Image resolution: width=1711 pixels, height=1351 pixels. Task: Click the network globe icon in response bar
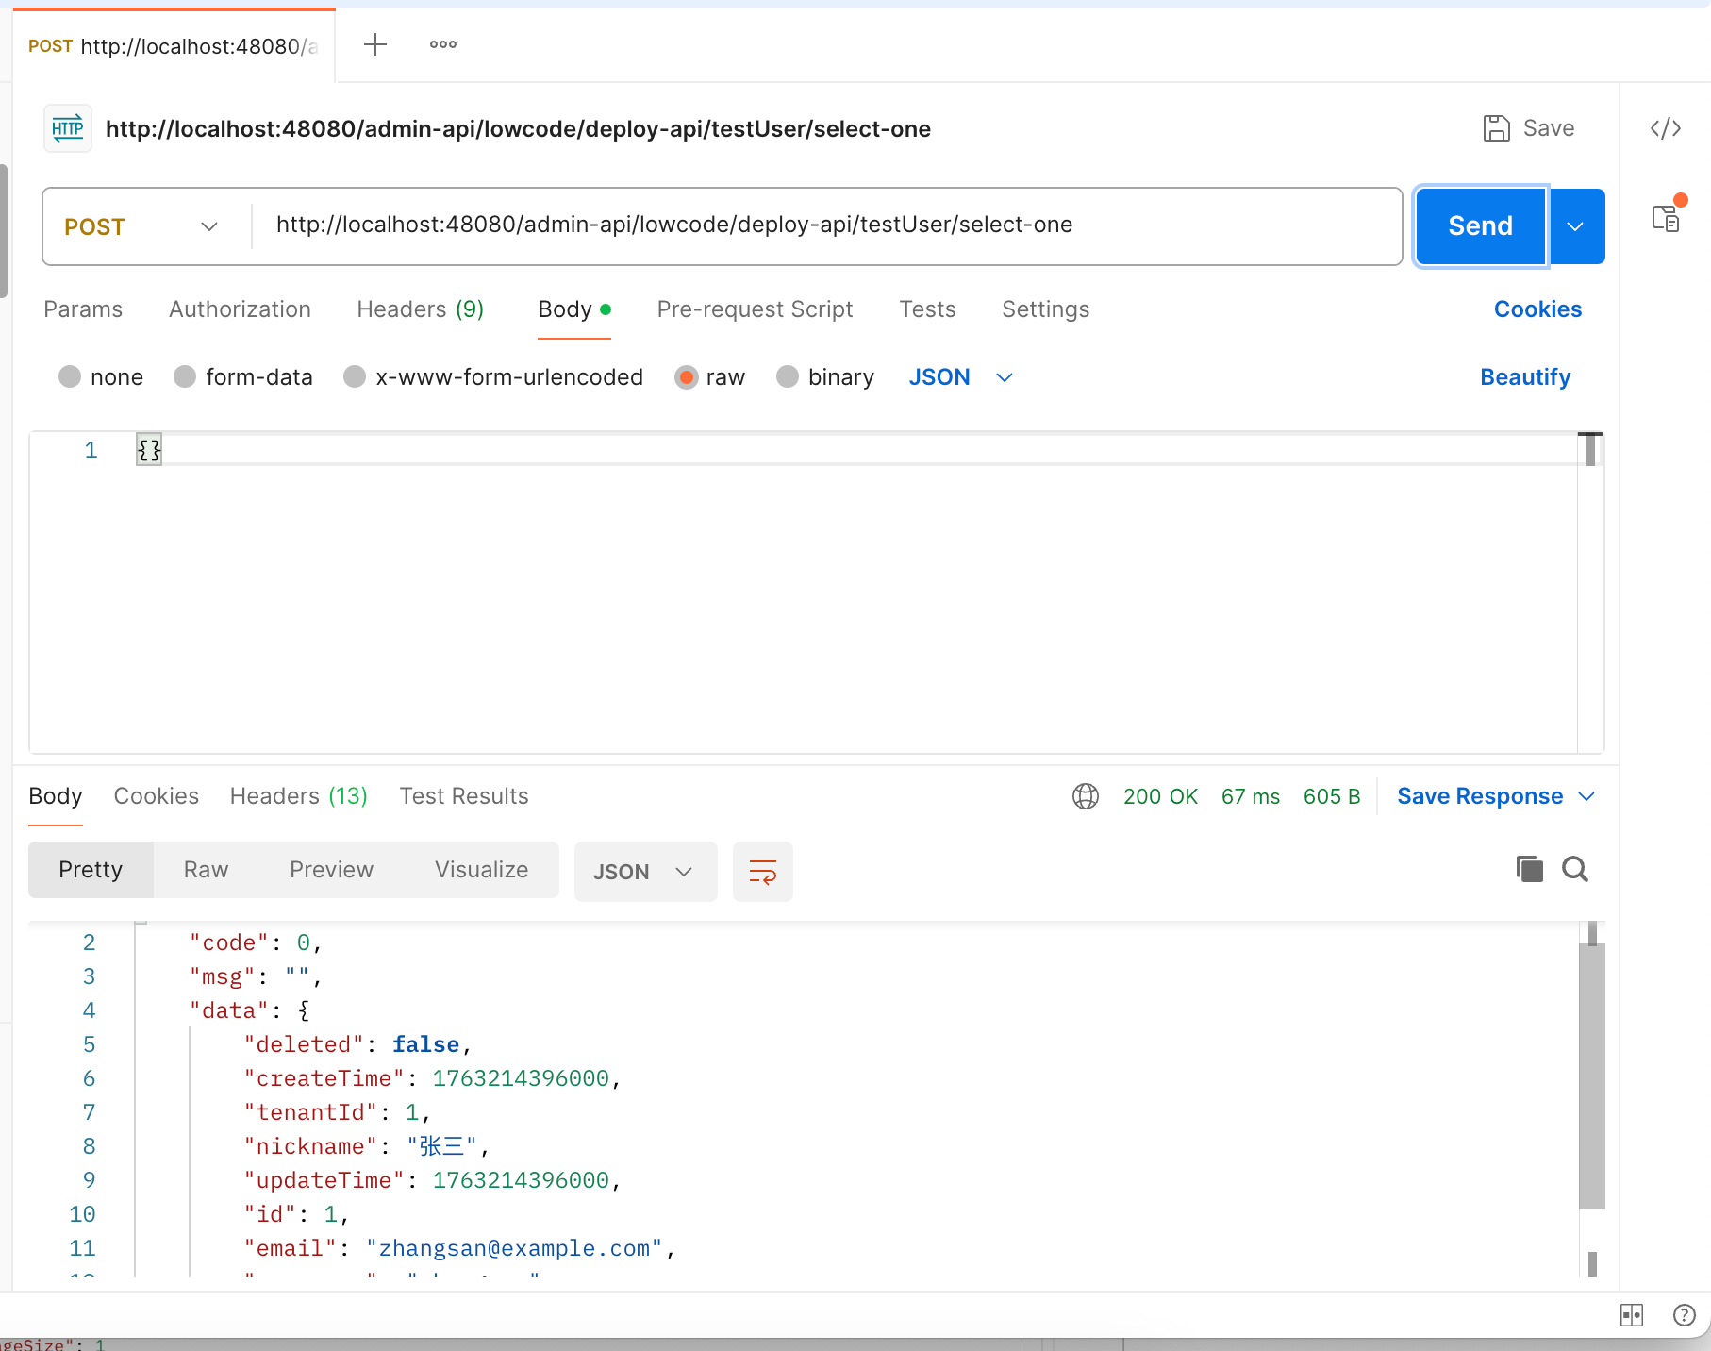click(x=1086, y=796)
